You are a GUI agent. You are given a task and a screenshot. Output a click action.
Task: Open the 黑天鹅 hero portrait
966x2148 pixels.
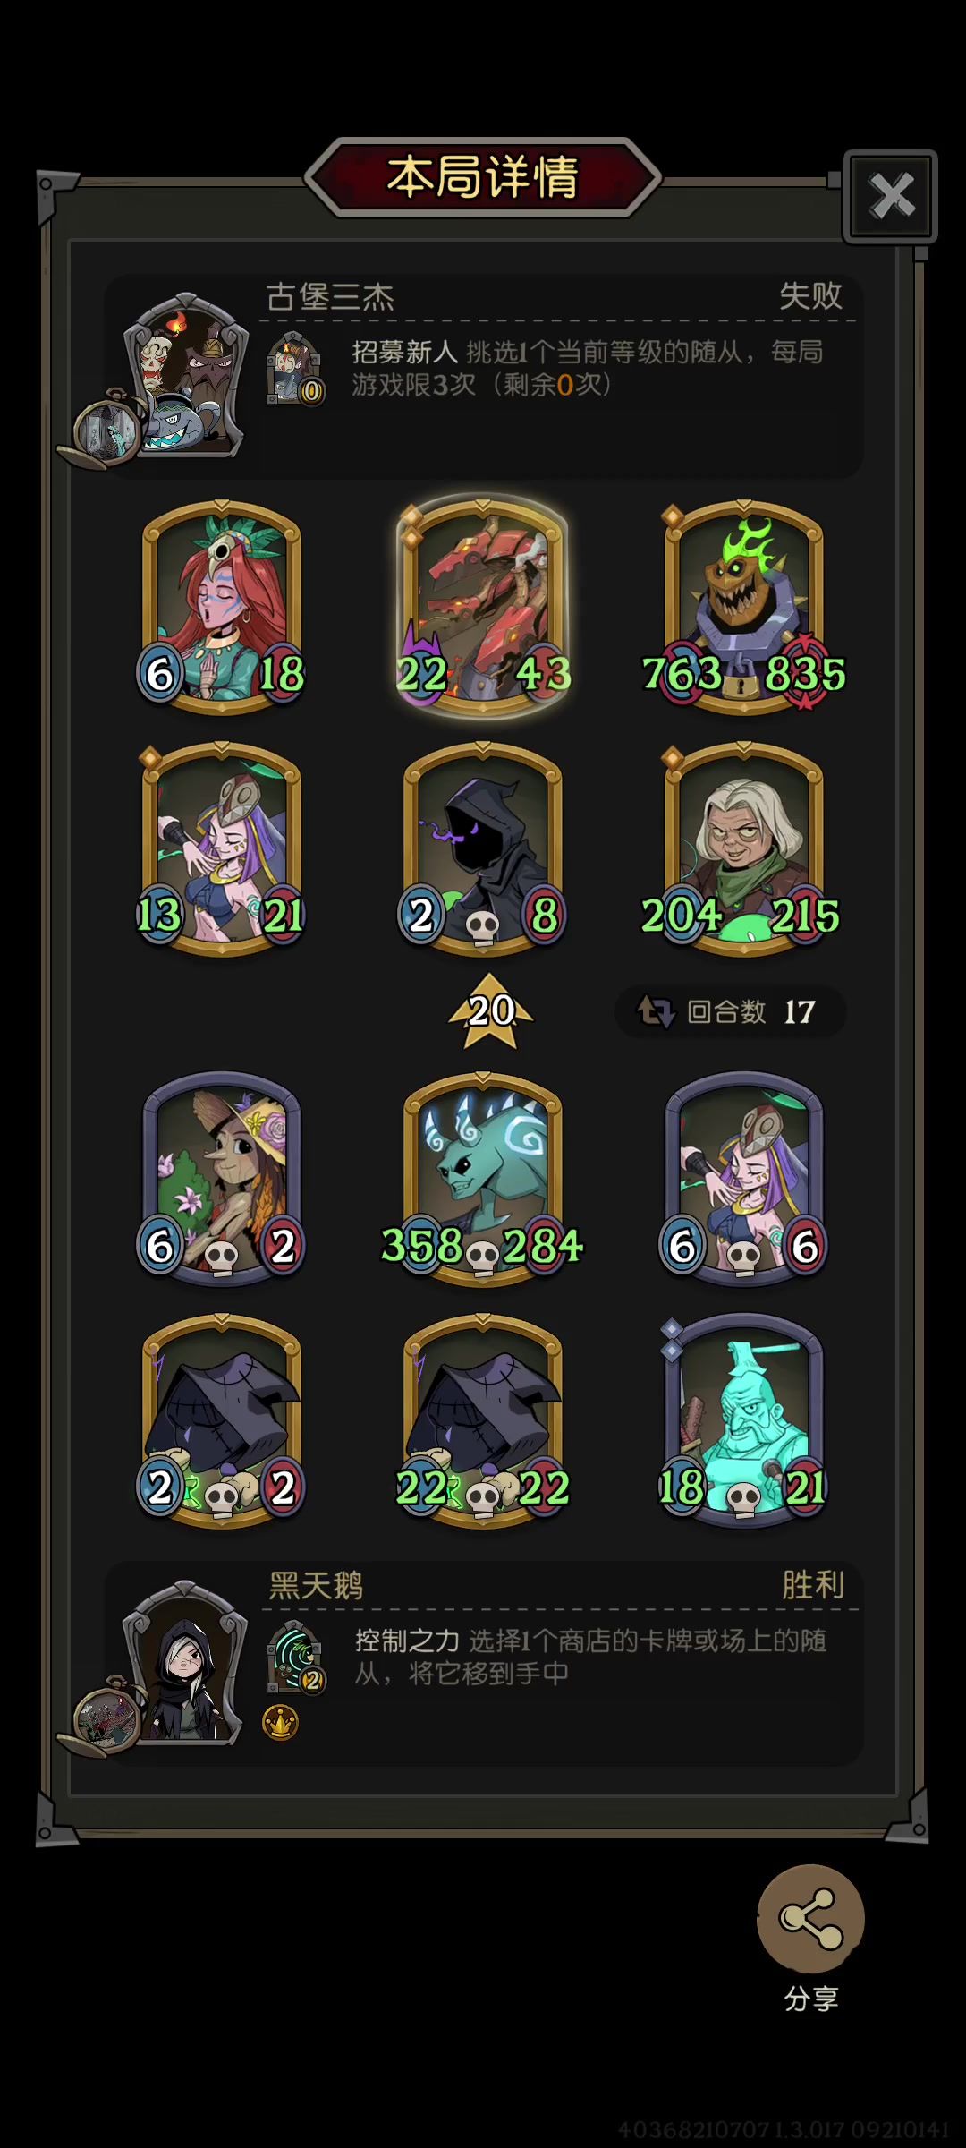click(184, 1663)
